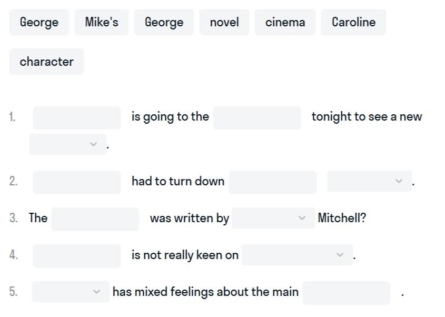
Task: Open the dropdown before 'Mitchell?'
Action: tap(273, 218)
